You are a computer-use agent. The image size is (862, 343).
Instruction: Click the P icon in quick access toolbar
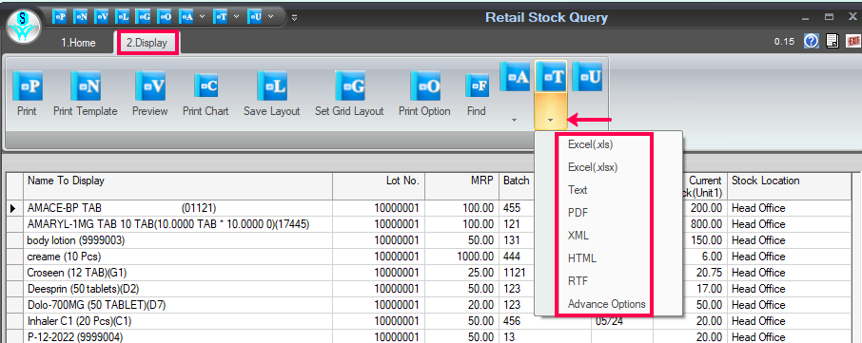click(59, 16)
